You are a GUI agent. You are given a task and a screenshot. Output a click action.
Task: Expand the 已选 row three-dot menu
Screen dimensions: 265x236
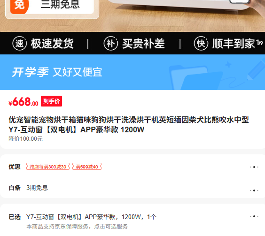tap(254, 216)
